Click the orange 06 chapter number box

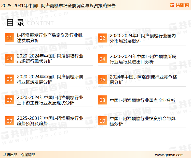(x=102, y=80)
